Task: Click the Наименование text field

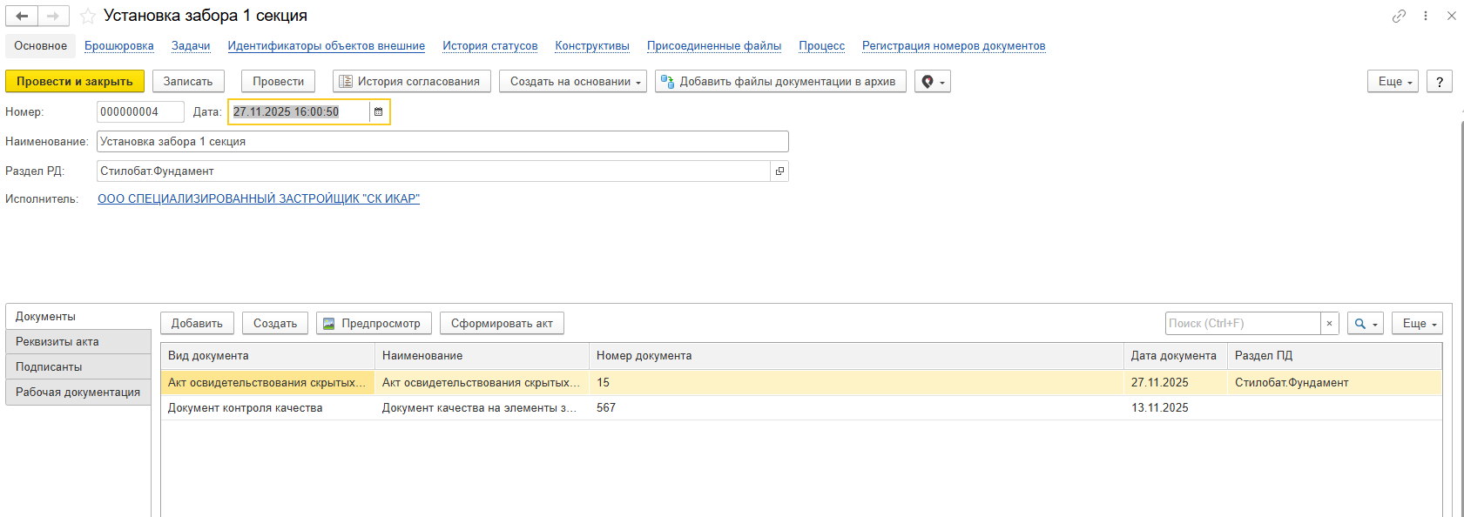Action: coord(442,142)
